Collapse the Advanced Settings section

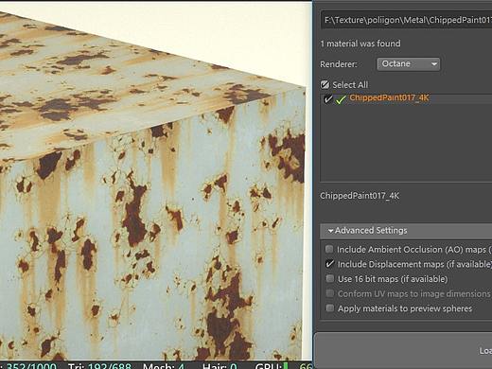pos(406,231)
